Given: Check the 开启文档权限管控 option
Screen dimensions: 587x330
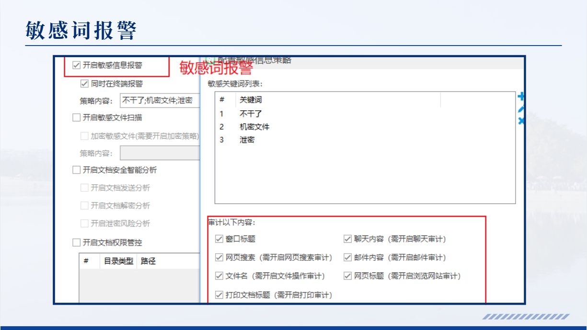Looking at the screenshot, I should coord(76,242).
